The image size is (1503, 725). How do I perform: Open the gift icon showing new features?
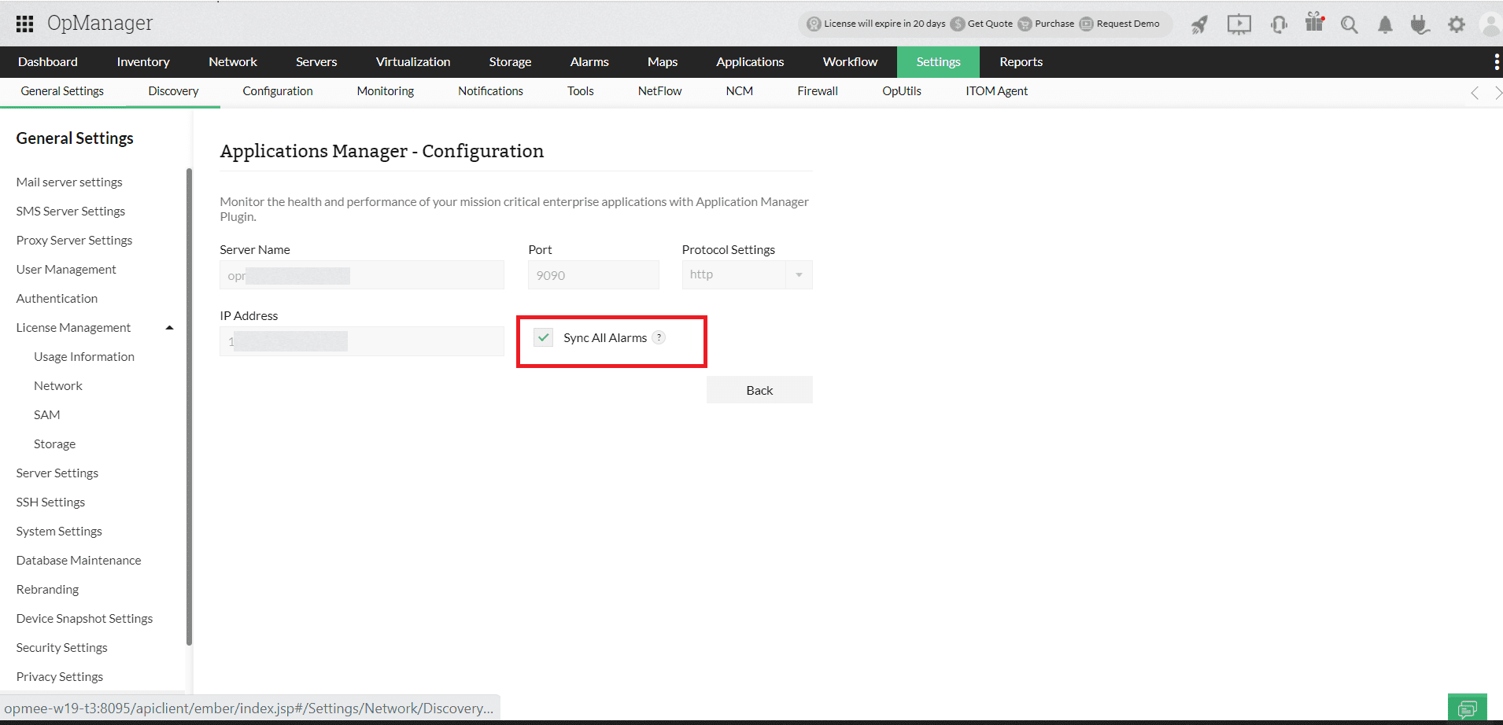click(1313, 24)
